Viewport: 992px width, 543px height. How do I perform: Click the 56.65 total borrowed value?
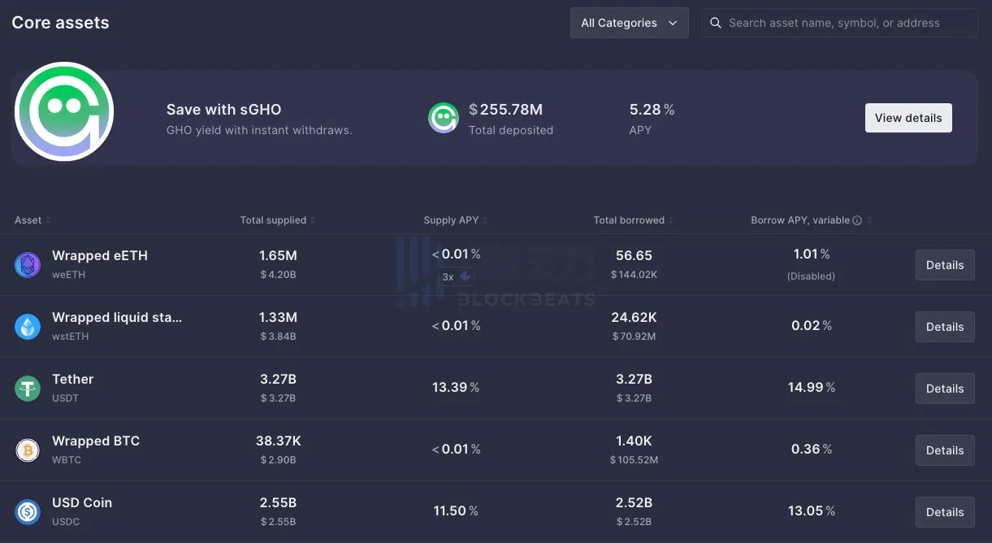(634, 255)
